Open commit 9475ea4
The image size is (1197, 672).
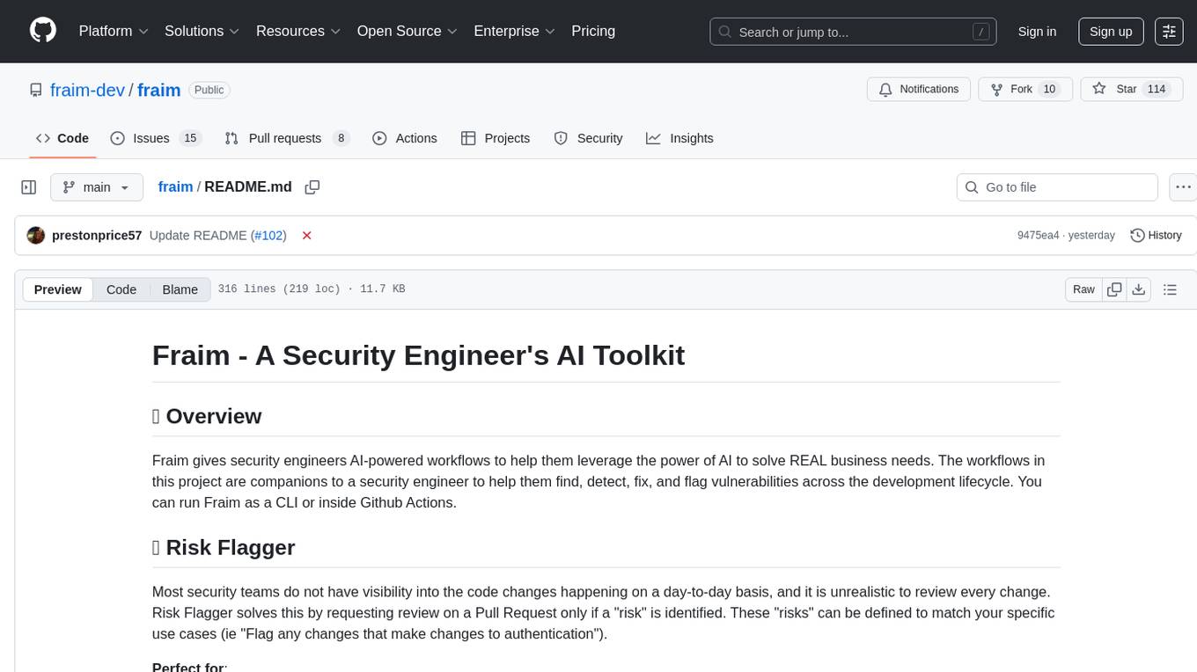tap(1039, 236)
